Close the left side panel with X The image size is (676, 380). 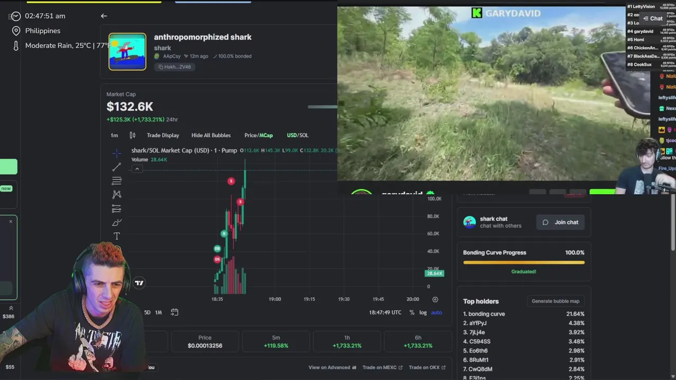11,221
